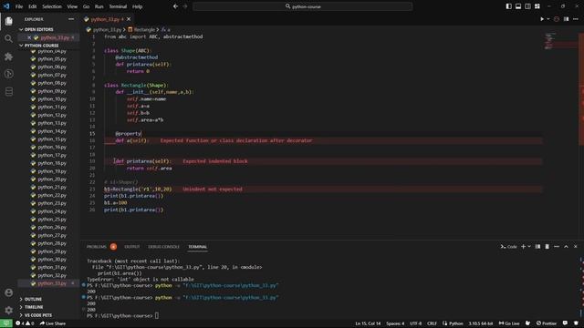Open Run and Debug view in activity bar
This screenshot has height=328, width=584.
click(x=8, y=74)
